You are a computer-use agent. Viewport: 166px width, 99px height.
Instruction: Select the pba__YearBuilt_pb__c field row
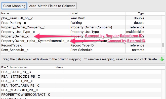coord(81,18)
